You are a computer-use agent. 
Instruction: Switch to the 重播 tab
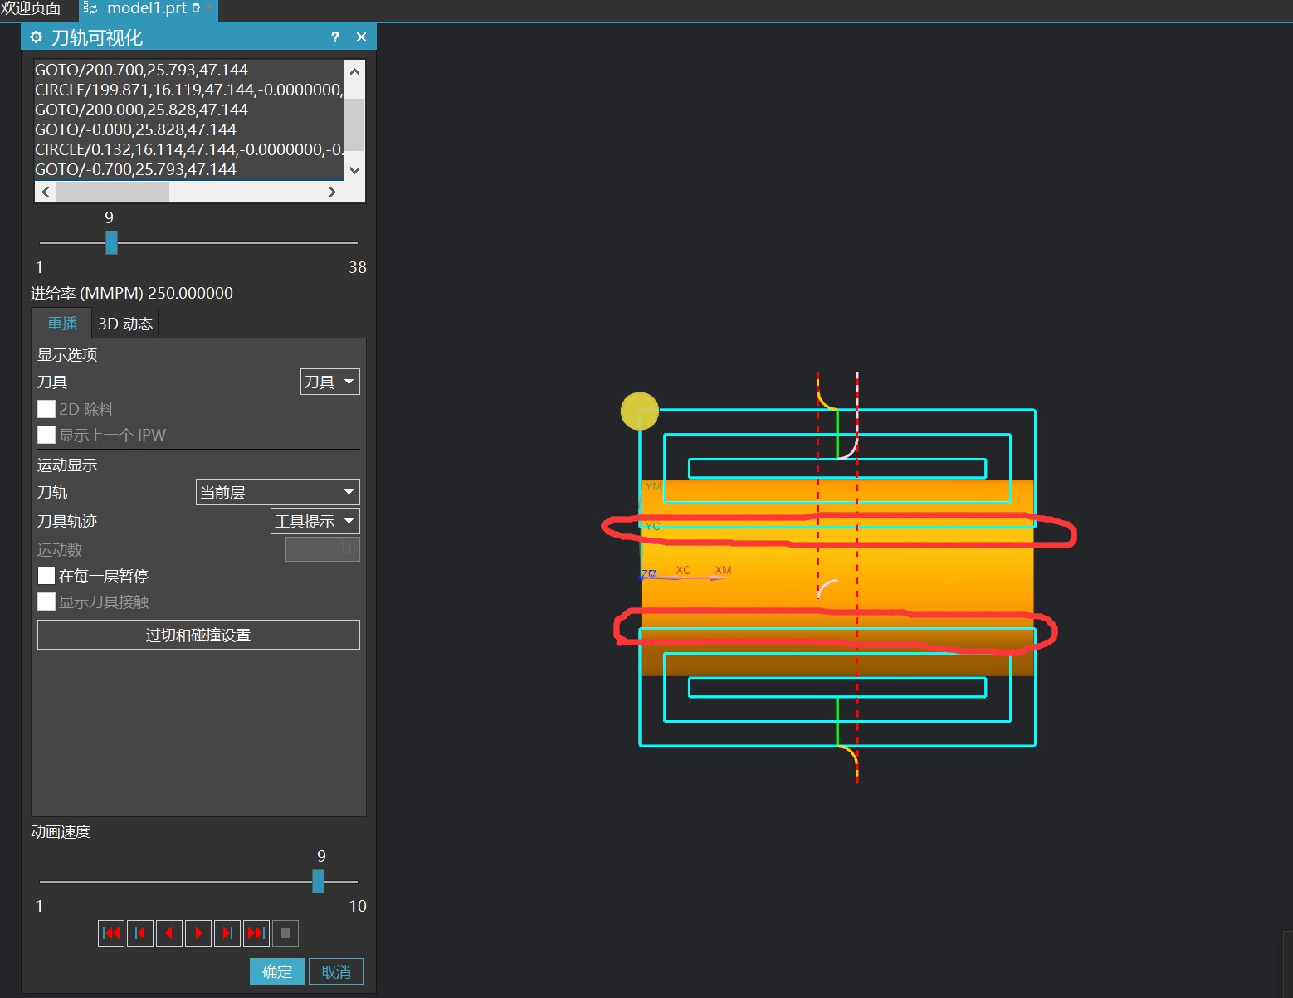62,324
